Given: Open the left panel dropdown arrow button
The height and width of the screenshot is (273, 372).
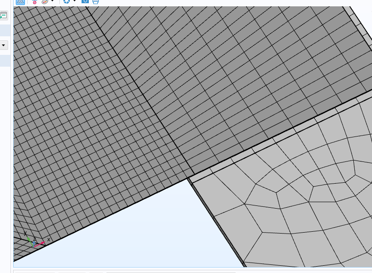Looking at the screenshot, I should [x=4, y=45].
